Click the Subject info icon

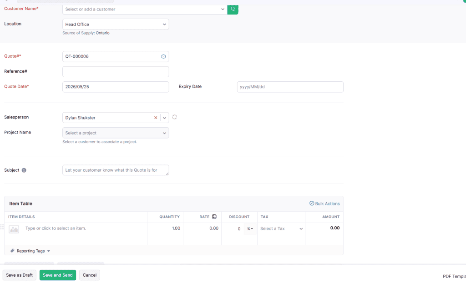click(x=24, y=170)
